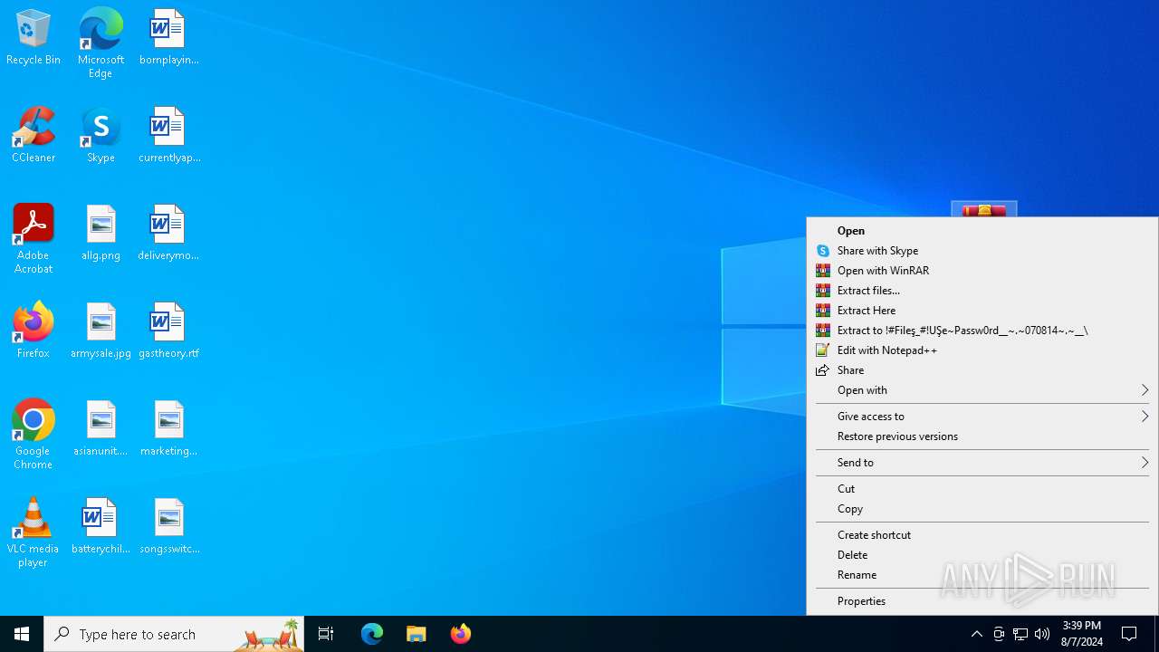Open File Explorer from the taskbar
1159x652 pixels.
[416, 634]
